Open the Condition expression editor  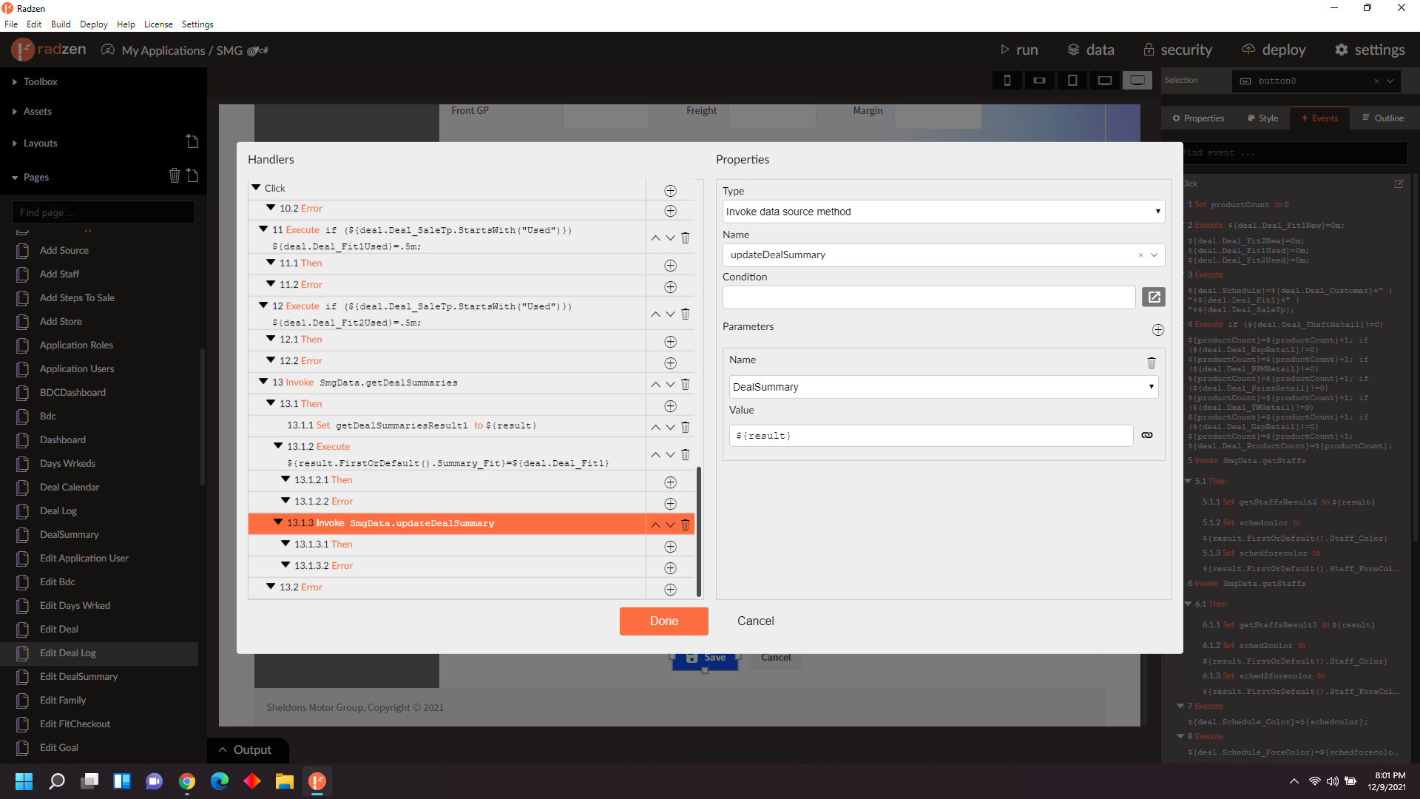1153,297
